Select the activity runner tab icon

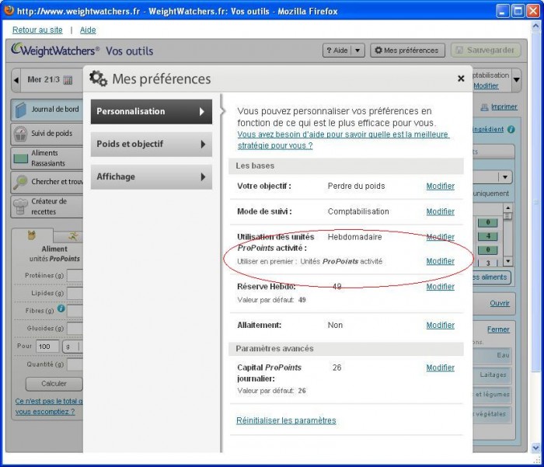click(x=73, y=237)
